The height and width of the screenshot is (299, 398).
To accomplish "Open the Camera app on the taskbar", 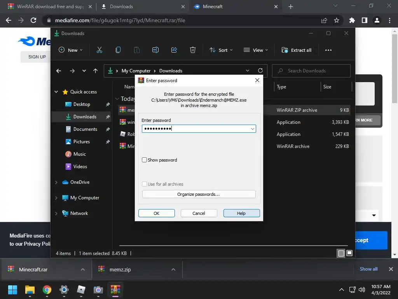I will (x=98, y=290).
